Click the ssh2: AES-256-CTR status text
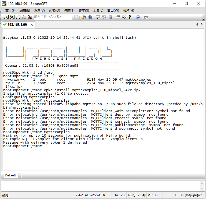 click(90, 195)
